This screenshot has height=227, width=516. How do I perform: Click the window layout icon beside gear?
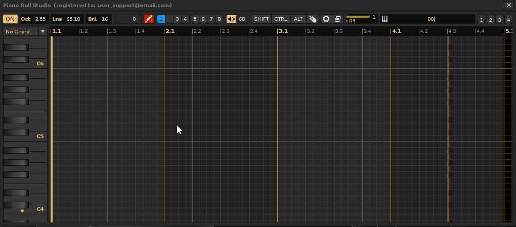(337, 19)
